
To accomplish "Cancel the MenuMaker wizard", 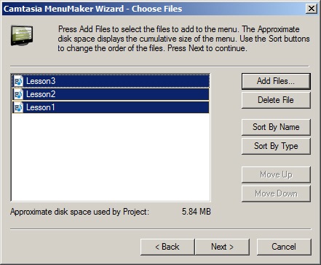I will [x=284, y=247].
